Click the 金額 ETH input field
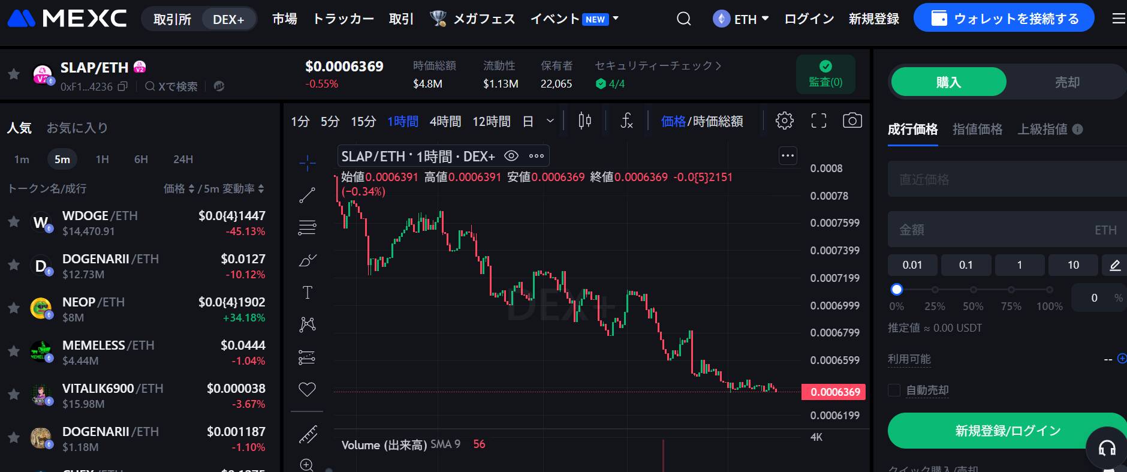The height and width of the screenshot is (472, 1127). pos(995,230)
